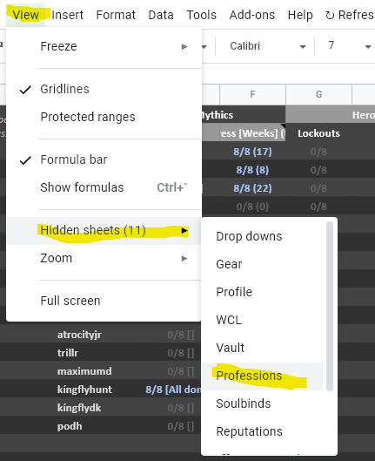Screen dimensions: 375x461
Task: Unhide the Soulbinds sheet
Action: [263, 403]
